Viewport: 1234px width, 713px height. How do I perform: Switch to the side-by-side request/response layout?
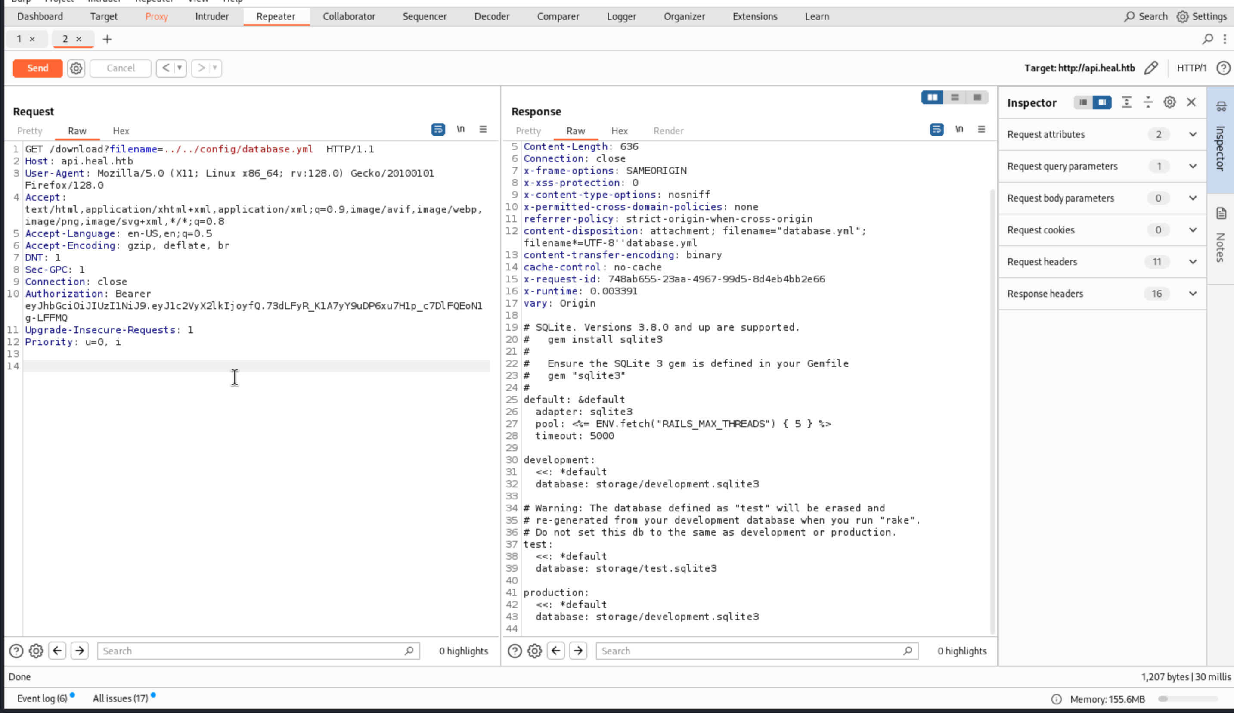932,97
